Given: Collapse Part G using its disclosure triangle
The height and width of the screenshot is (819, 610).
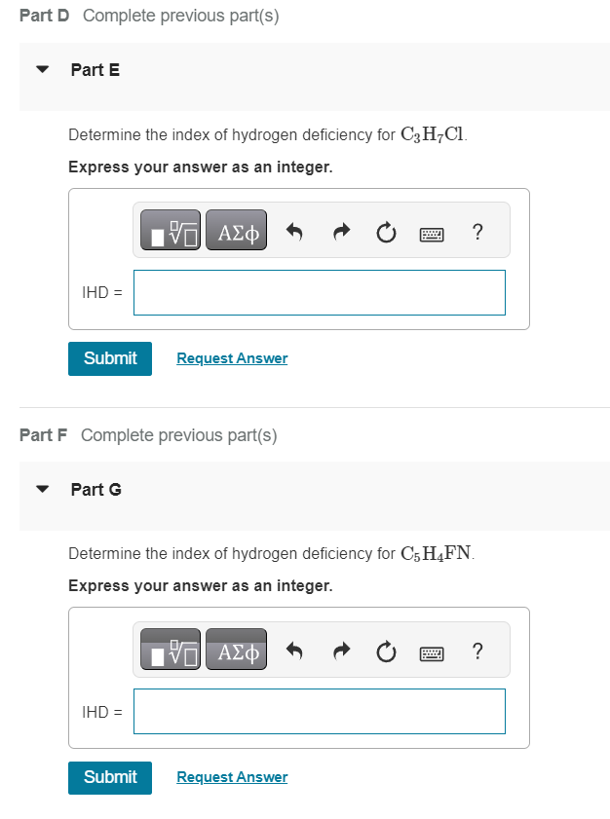Looking at the screenshot, I should 41,489.
